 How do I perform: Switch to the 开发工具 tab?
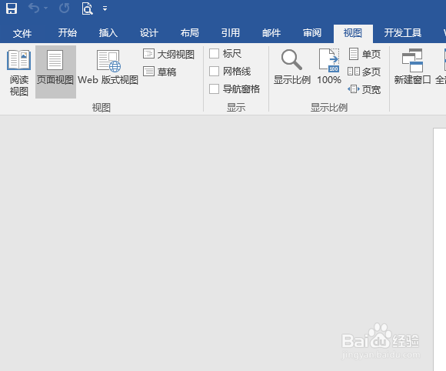402,33
